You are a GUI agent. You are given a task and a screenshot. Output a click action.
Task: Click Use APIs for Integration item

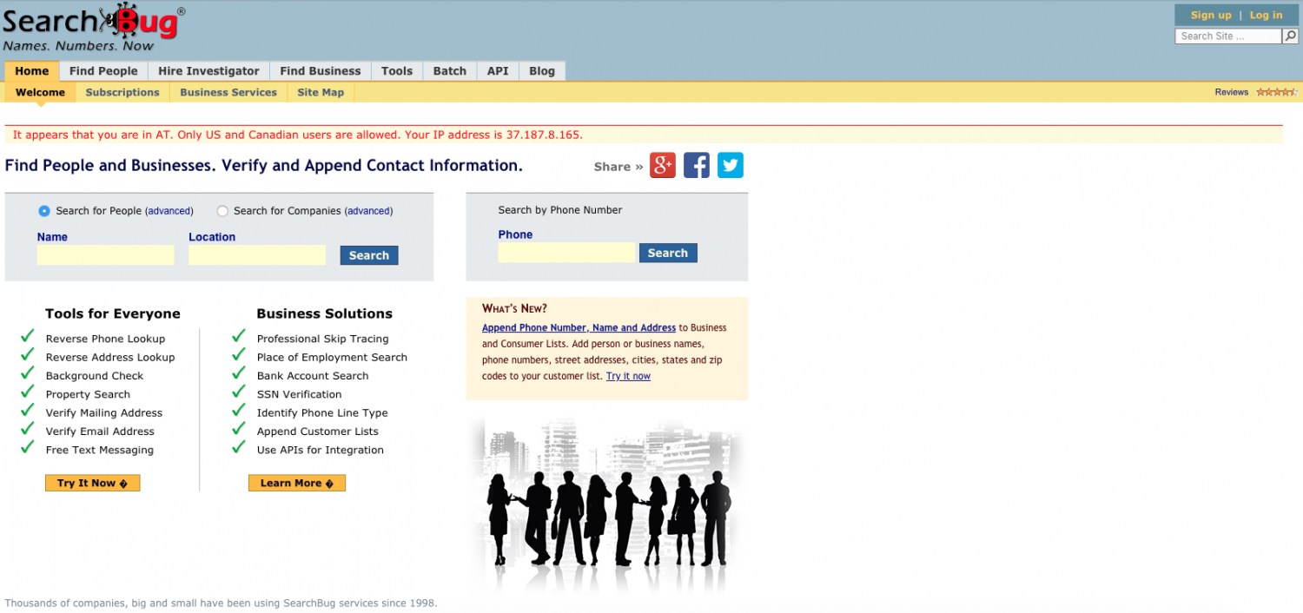[321, 450]
